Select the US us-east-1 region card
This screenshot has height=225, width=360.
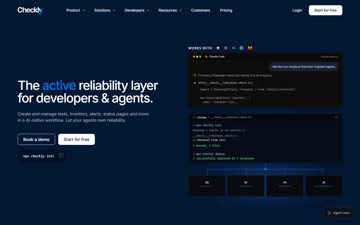[x=207, y=186]
